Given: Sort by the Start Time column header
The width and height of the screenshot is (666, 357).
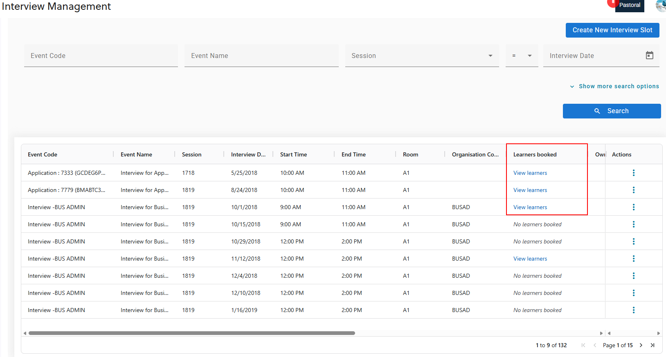Looking at the screenshot, I should click(x=293, y=154).
